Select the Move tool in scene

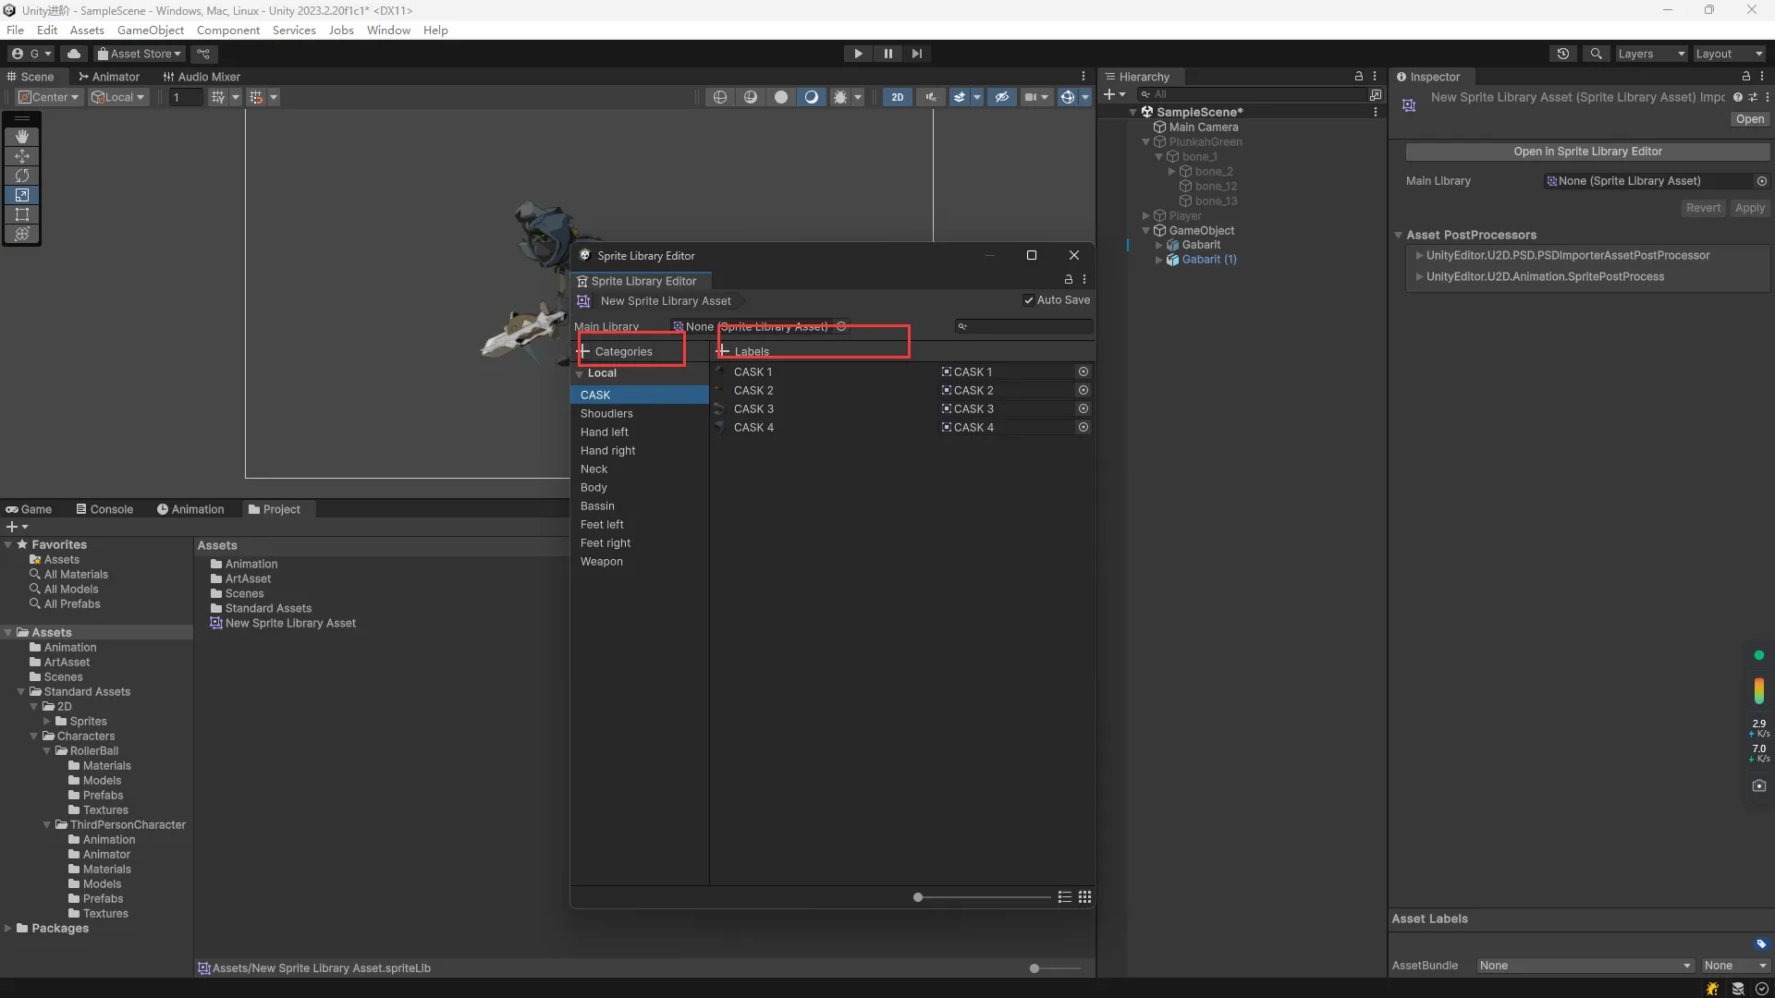[22, 155]
